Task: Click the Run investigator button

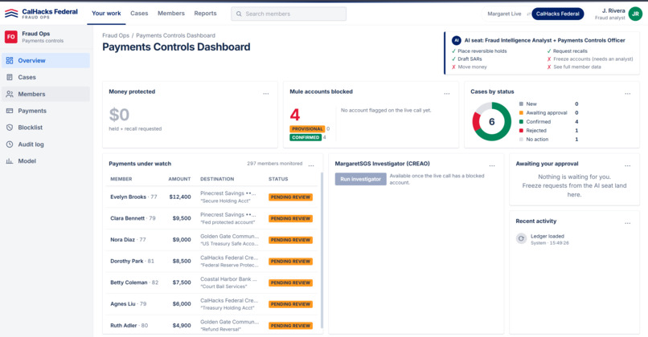Action: 360,179
